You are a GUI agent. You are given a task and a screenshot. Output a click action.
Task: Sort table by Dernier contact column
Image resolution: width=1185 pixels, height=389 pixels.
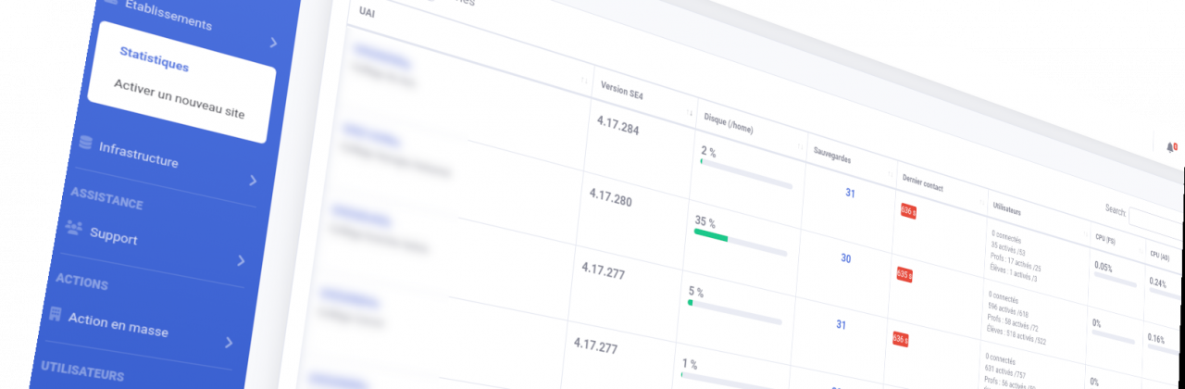921,186
